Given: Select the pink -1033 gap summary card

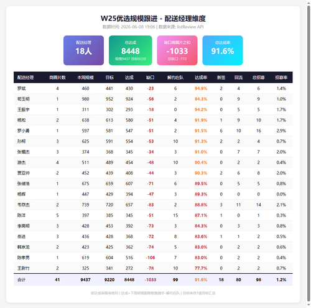Looking at the screenshot, I should (177, 50).
